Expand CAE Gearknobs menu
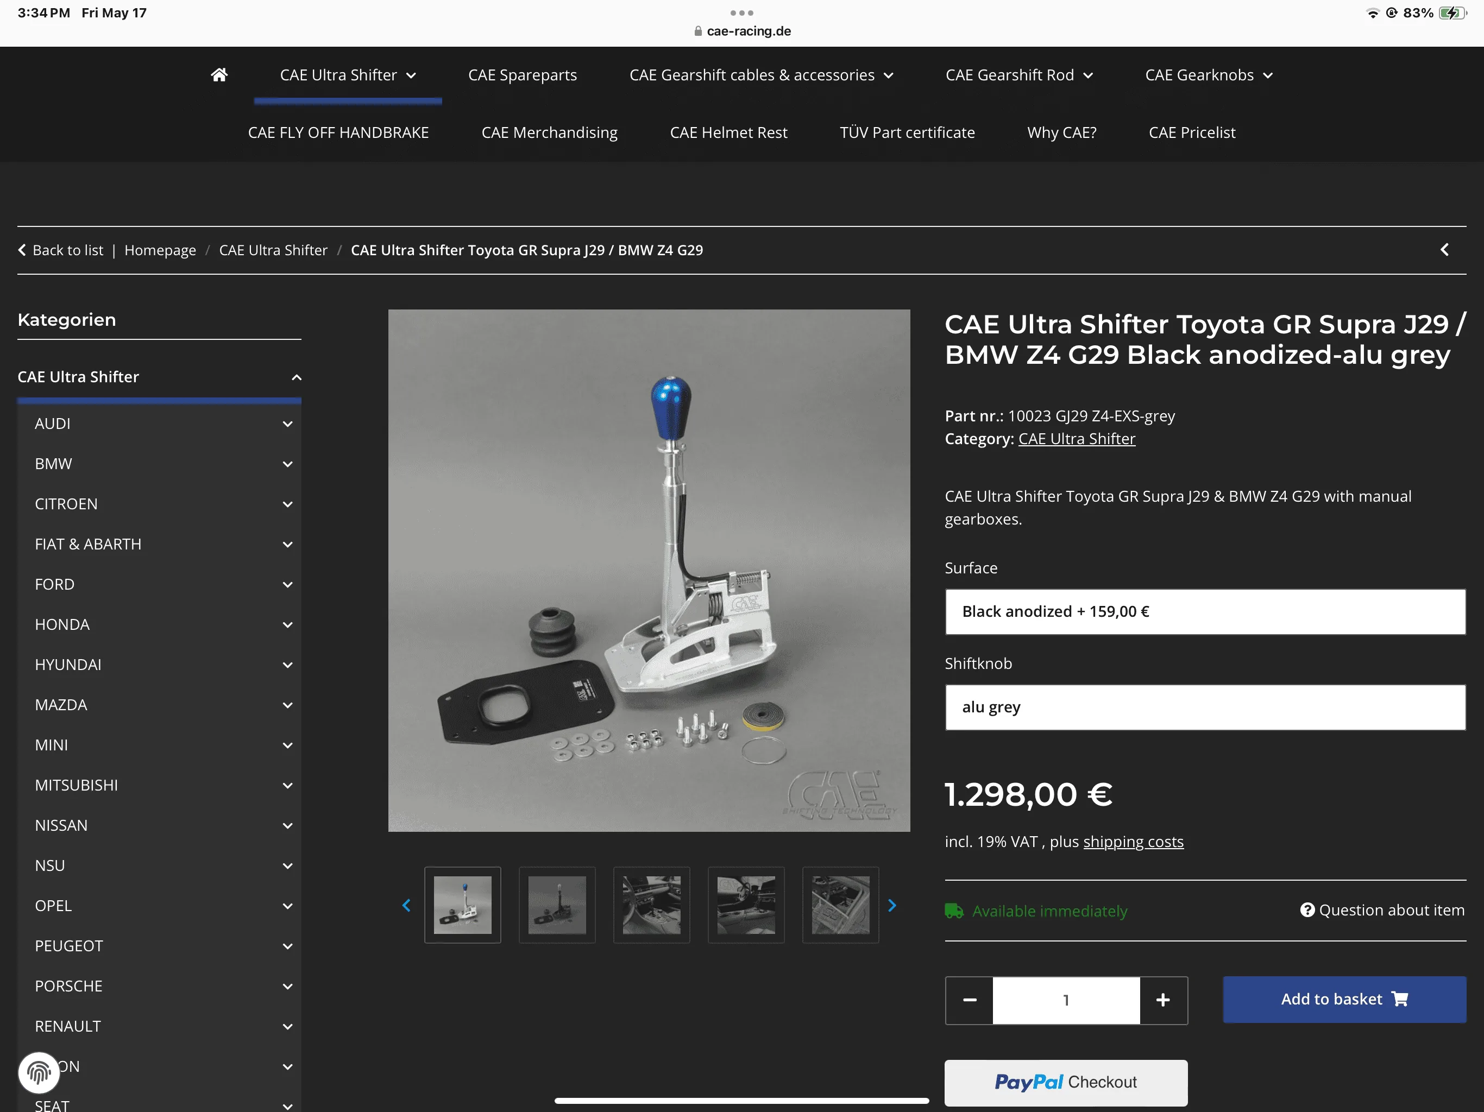 1208,75
